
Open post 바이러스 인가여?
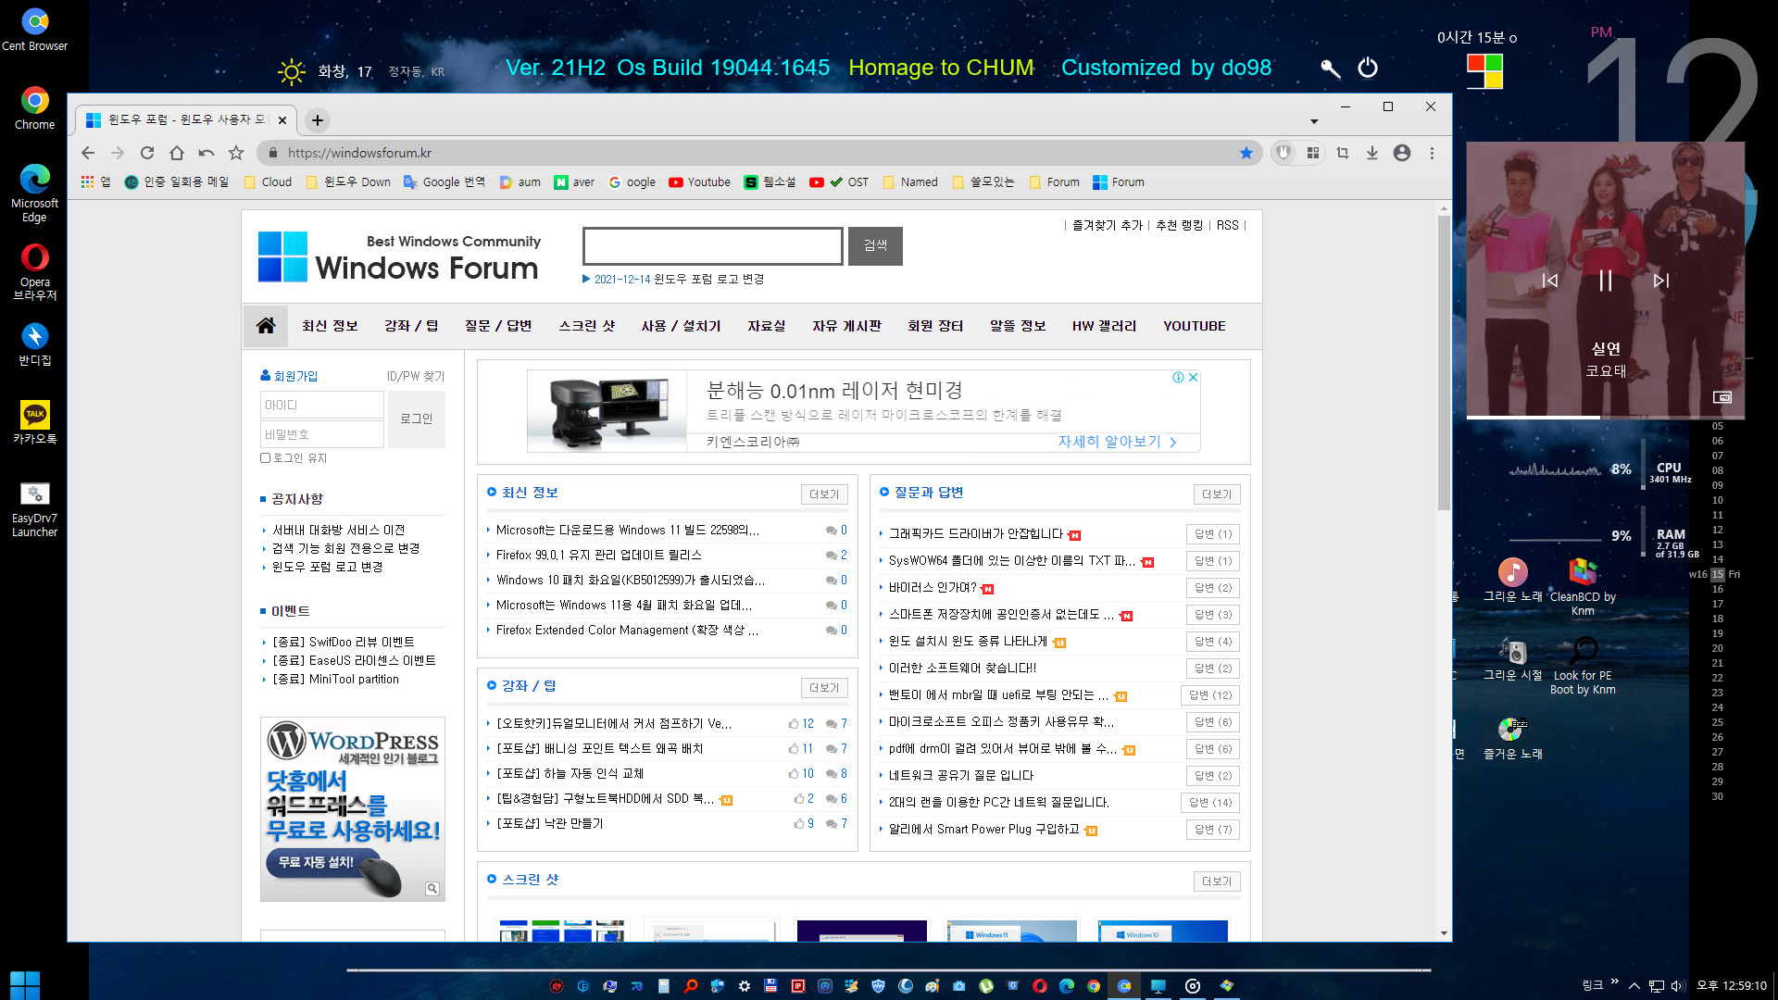(x=933, y=587)
